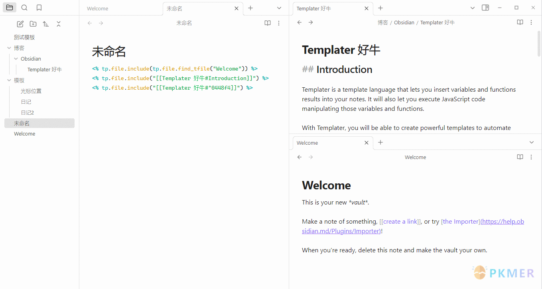The image size is (542, 289).
Task: Open the tab list dropdown in the top-right pane
Action: pos(473,8)
